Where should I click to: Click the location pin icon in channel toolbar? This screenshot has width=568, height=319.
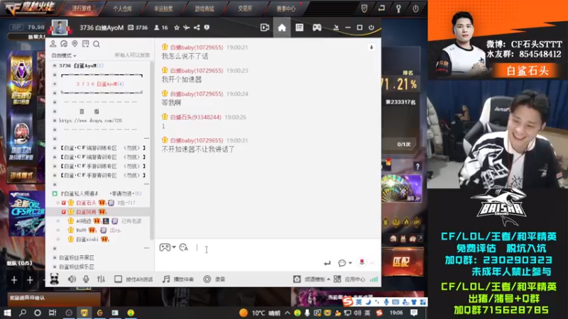[75, 44]
